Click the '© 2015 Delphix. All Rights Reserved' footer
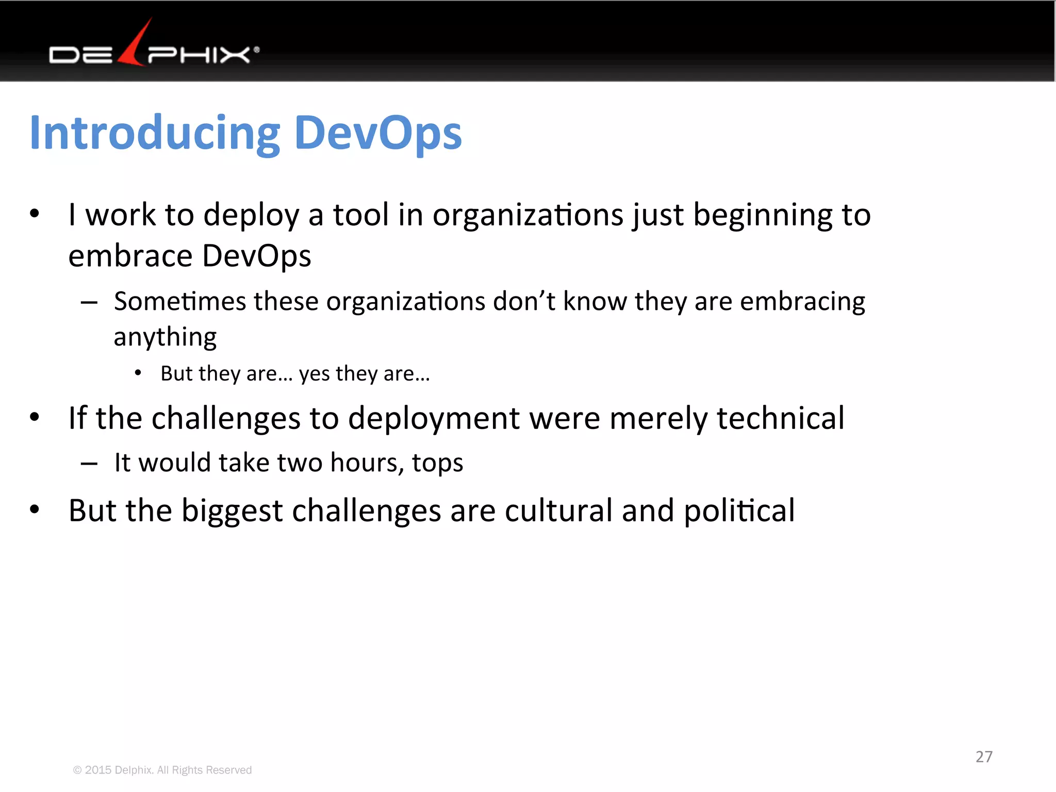1056x792 pixels. [162, 770]
